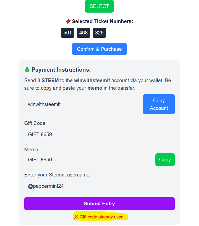199x226 pixels.
Task: Click the money bag icon
Action: click(x=27, y=70)
